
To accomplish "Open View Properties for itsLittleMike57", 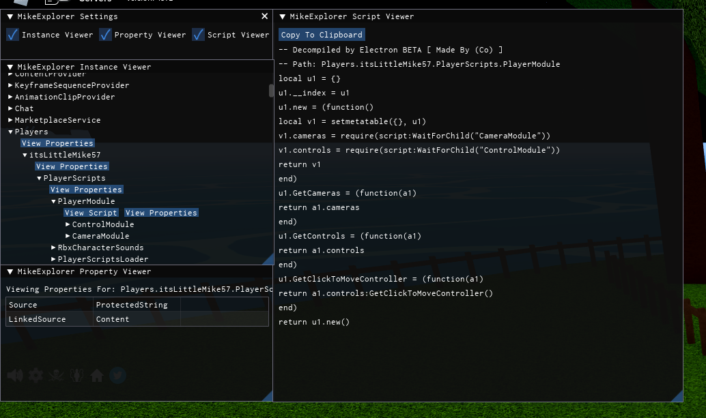I will pos(72,166).
